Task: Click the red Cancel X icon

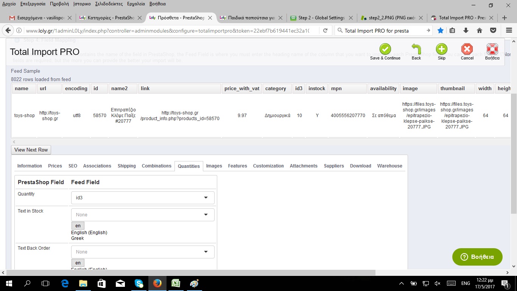Action: tap(467, 49)
